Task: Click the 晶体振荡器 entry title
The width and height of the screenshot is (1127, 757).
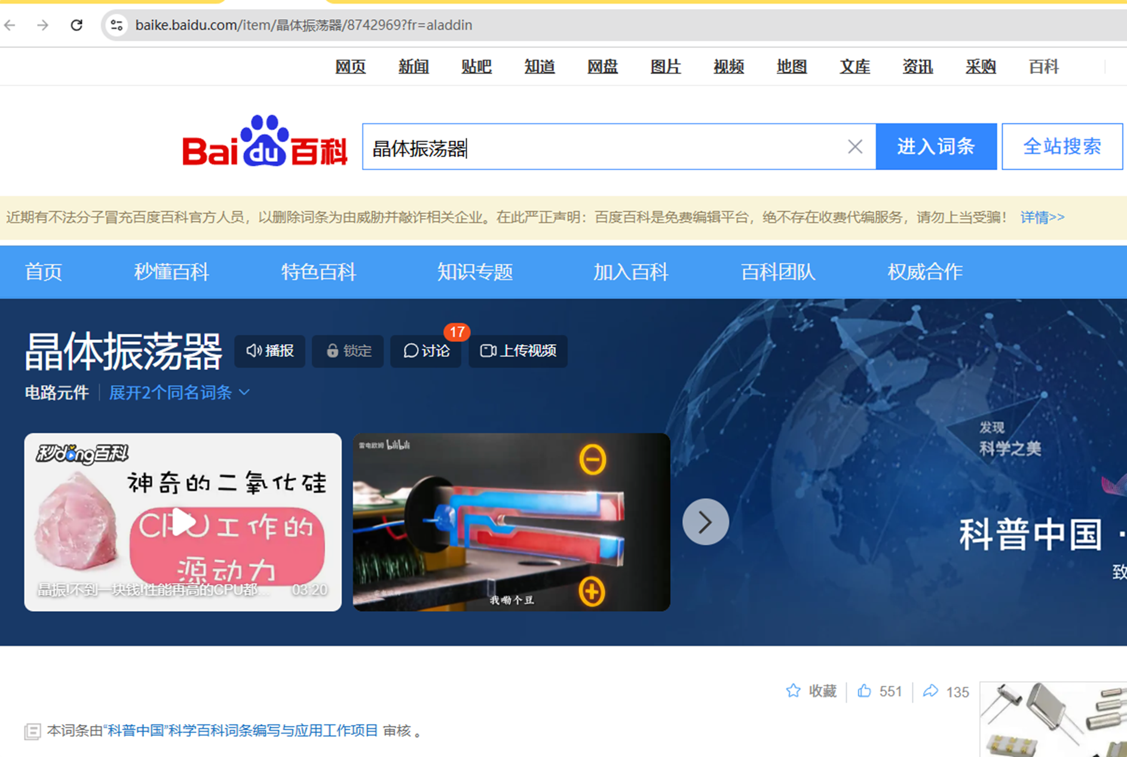Action: point(123,351)
